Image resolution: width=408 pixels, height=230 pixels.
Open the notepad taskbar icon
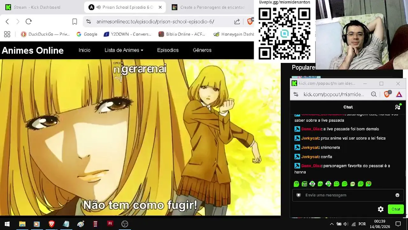pyautogui.click(x=66, y=224)
